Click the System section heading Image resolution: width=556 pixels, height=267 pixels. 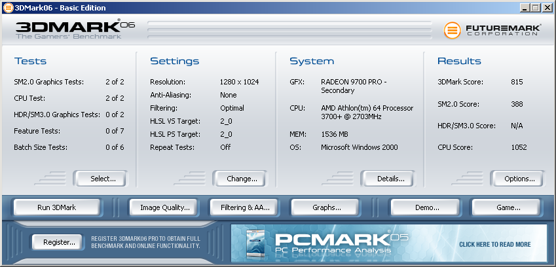(x=312, y=61)
